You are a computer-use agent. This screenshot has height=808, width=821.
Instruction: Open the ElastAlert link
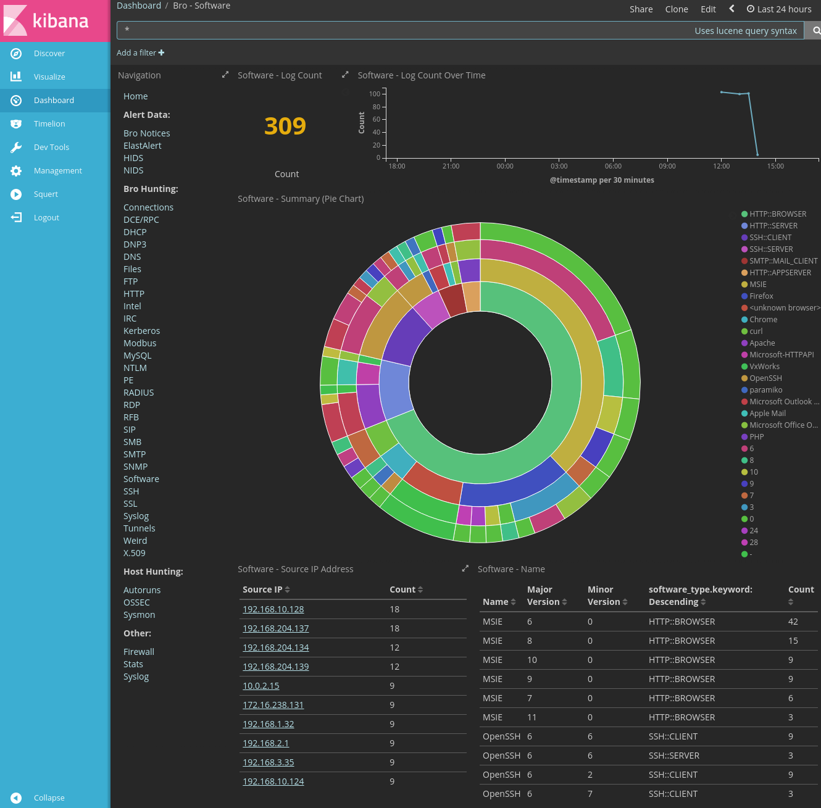click(x=142, y=146)
